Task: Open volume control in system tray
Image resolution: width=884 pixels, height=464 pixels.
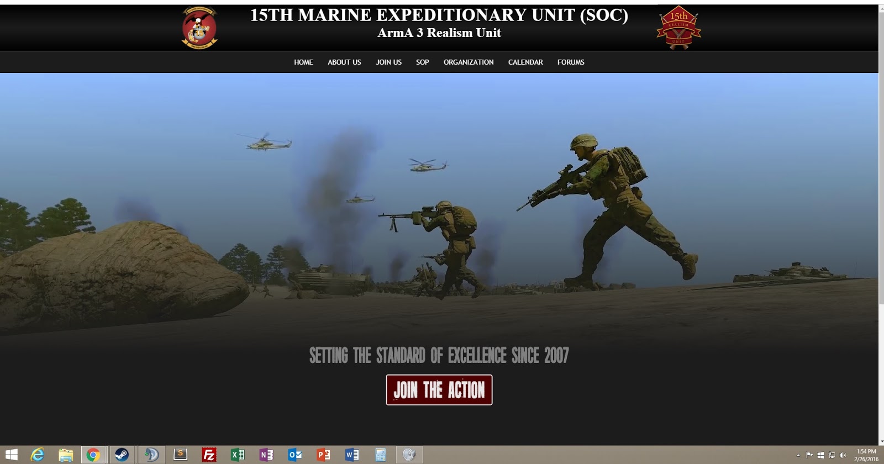Action: point(843,455)
